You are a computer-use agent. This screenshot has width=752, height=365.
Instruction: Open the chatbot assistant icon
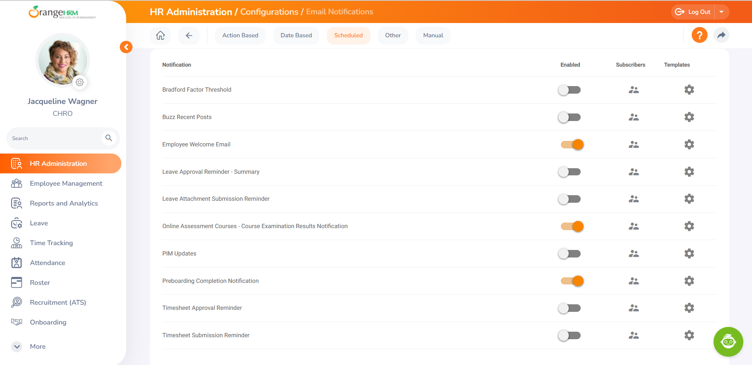[728, 342]
